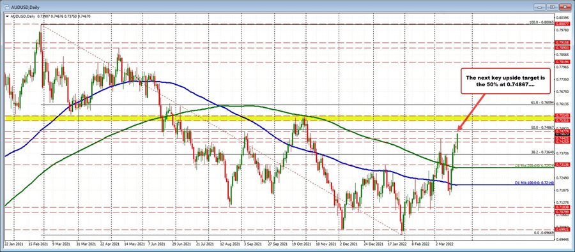Click the 22 Jan 2021 date label
The height and width of the screenshot is (252, 575).
coord(13,243)
